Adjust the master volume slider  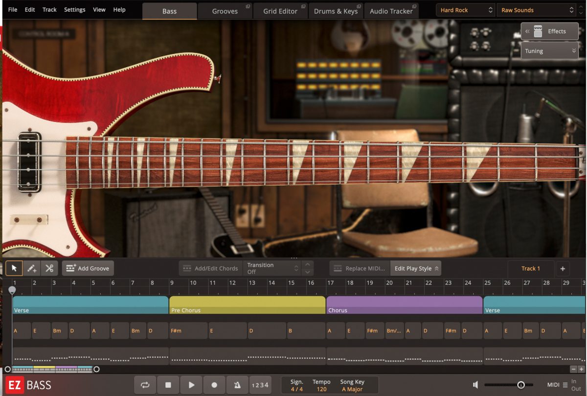click(x=521, y=385)
